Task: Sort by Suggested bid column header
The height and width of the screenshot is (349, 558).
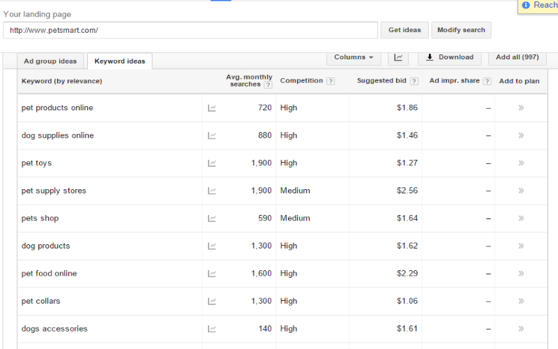Action: pos(382,81)
